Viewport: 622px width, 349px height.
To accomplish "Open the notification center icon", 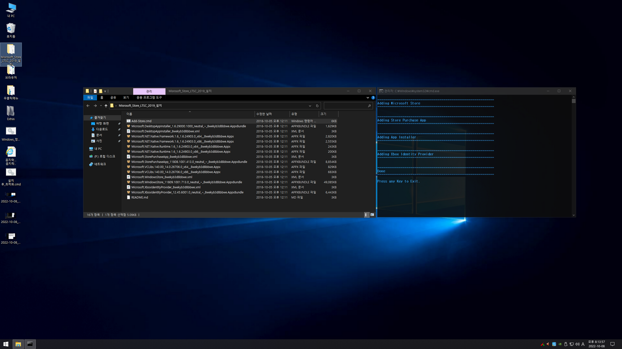I will (613, 344).
